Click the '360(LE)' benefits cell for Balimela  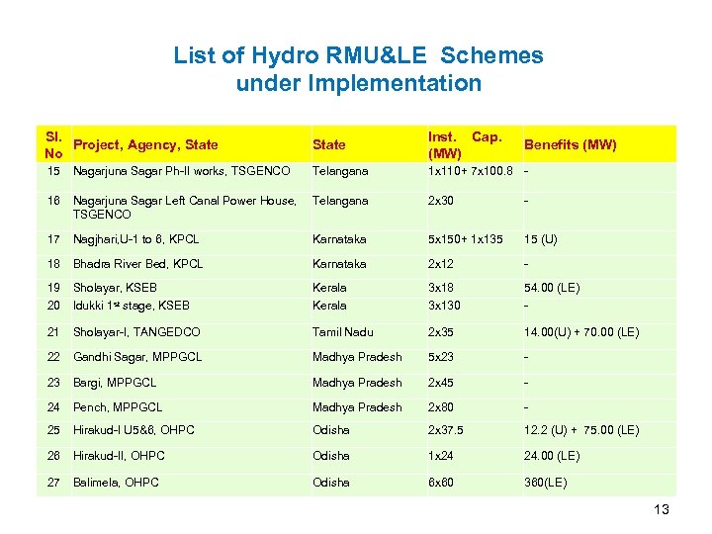point(545,483)
